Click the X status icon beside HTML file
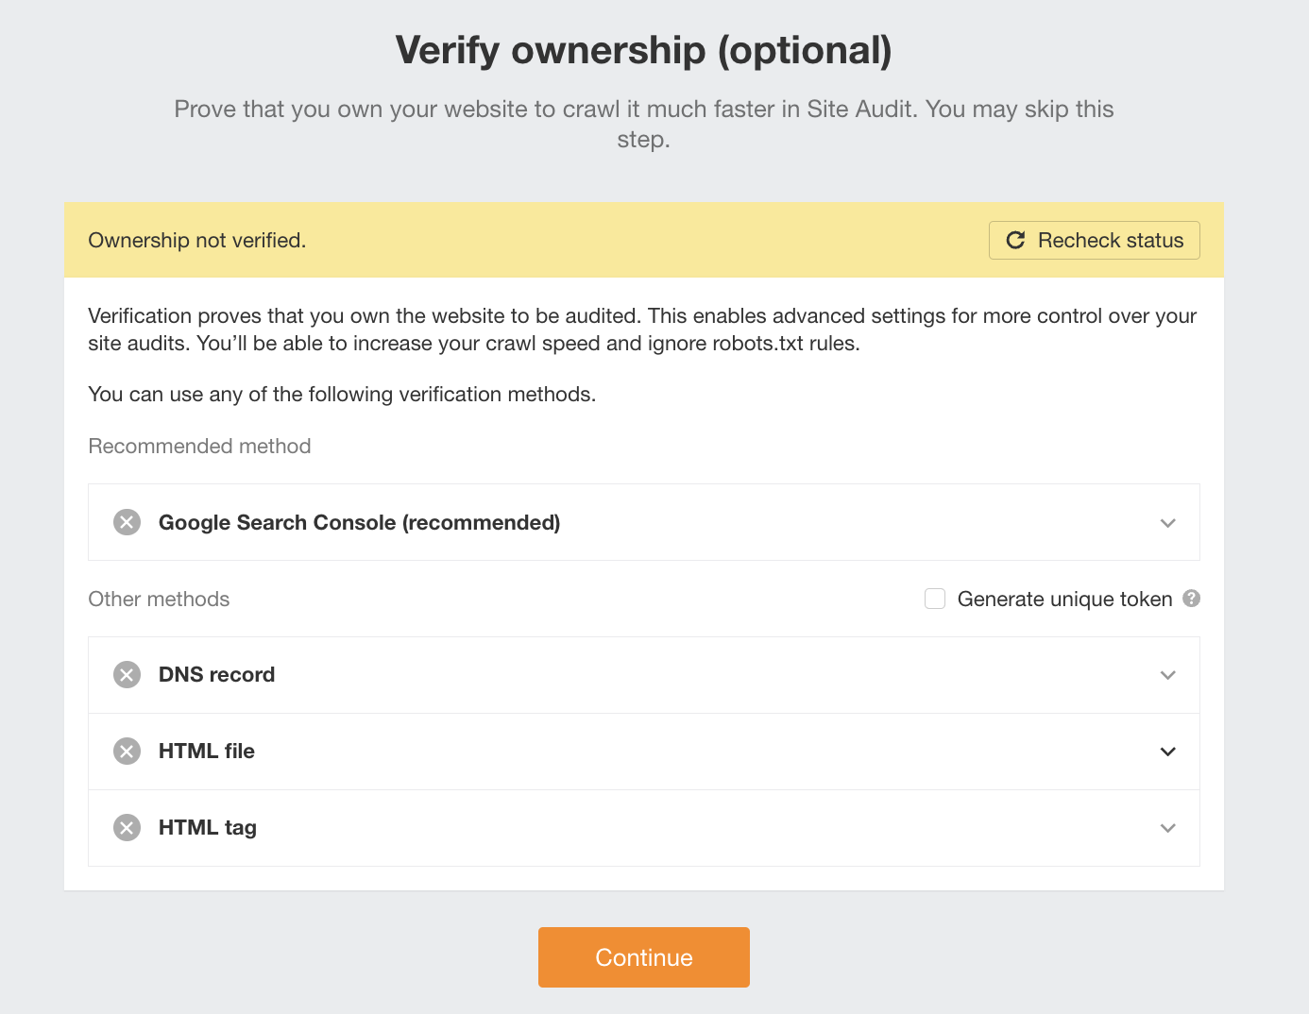Screen dimensions: 1309x1014 (x=127, y=751)
